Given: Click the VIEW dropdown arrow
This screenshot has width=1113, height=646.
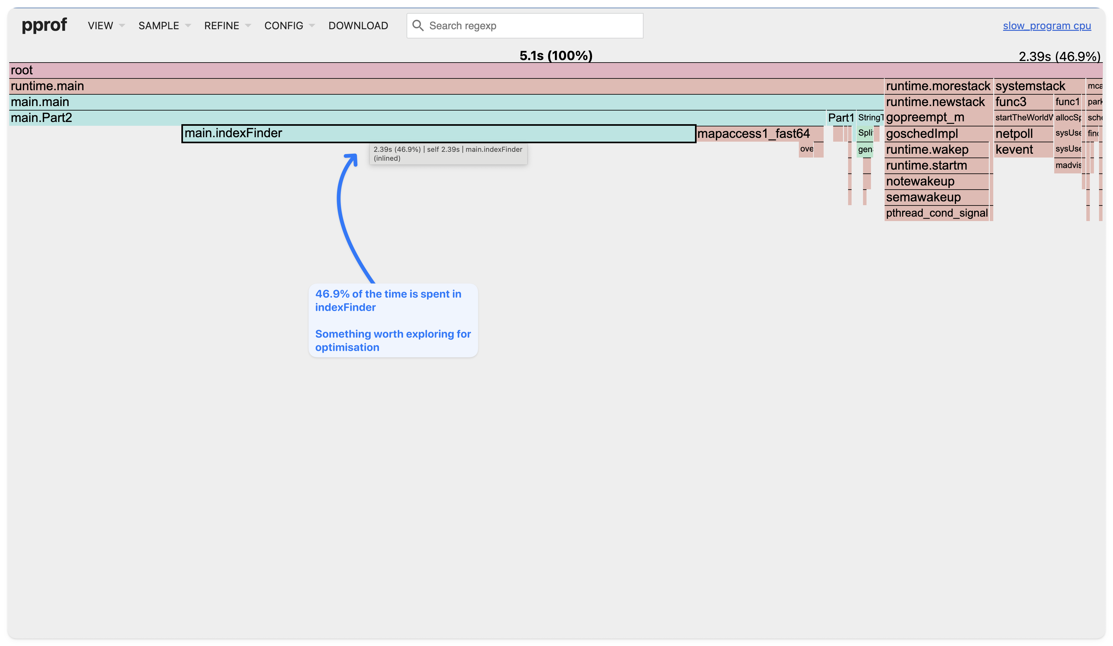Looking at the screenshot, I should (122, 26).
